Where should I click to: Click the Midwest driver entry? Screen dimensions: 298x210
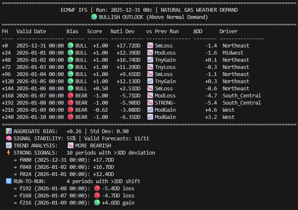pyautogui.click(x=233, y=52)
